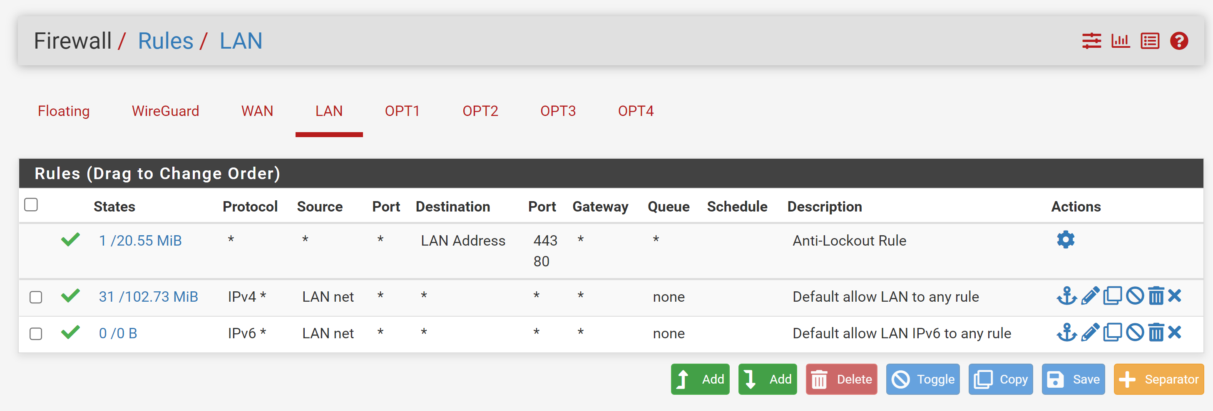Tick the select-all checkbox in table header
1213x411 pixels.
[x=31, y=204]
